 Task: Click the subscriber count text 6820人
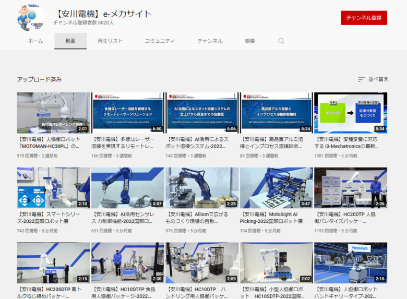[x=106, y=23]
